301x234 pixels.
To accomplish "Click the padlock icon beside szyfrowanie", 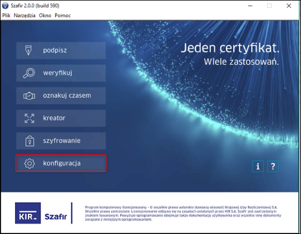I will tap(29, 141).
